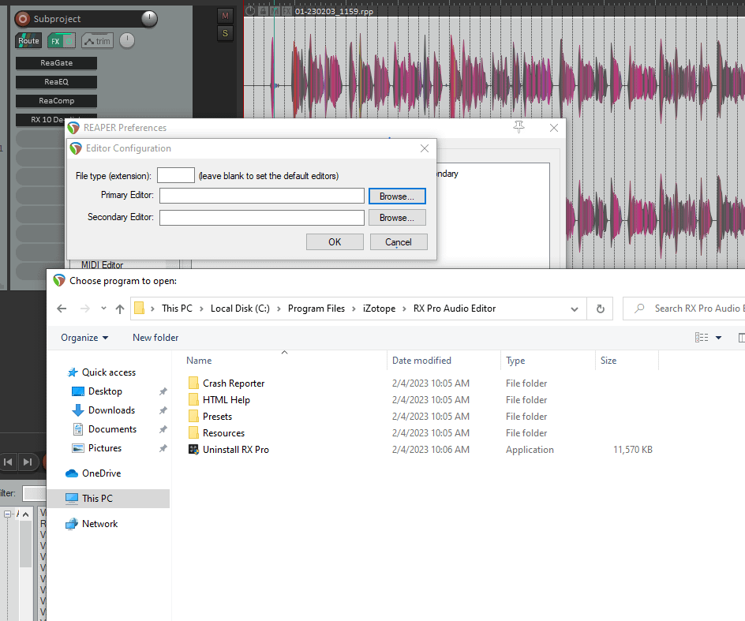Close the REAPER Preferences window
Image resolution: width=745 pixels, height=621 pixels.
553,127
